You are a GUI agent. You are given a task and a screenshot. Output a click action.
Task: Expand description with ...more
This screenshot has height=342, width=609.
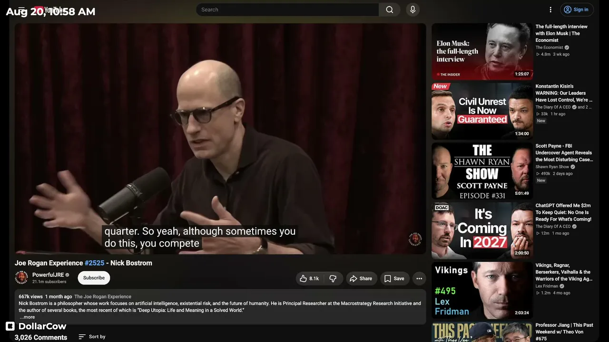click(x=27, y=317)
